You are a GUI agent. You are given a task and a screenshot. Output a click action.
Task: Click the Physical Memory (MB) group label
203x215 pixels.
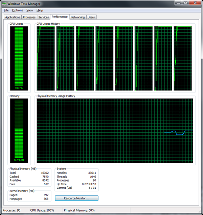click(x=23, y=169)
